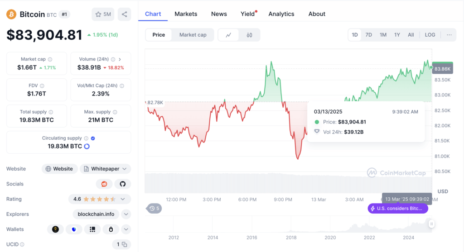This screenshot has height=252, width=464.
Task: Open the share icon button
Action: coord(124,14)
